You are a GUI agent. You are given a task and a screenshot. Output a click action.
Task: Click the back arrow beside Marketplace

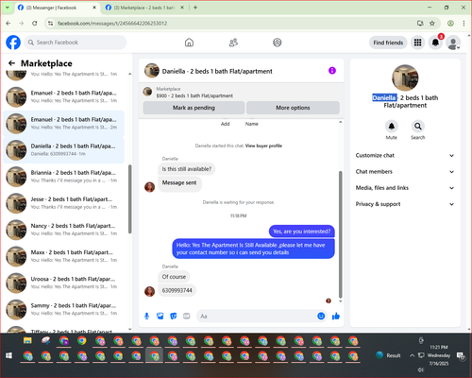11,63
